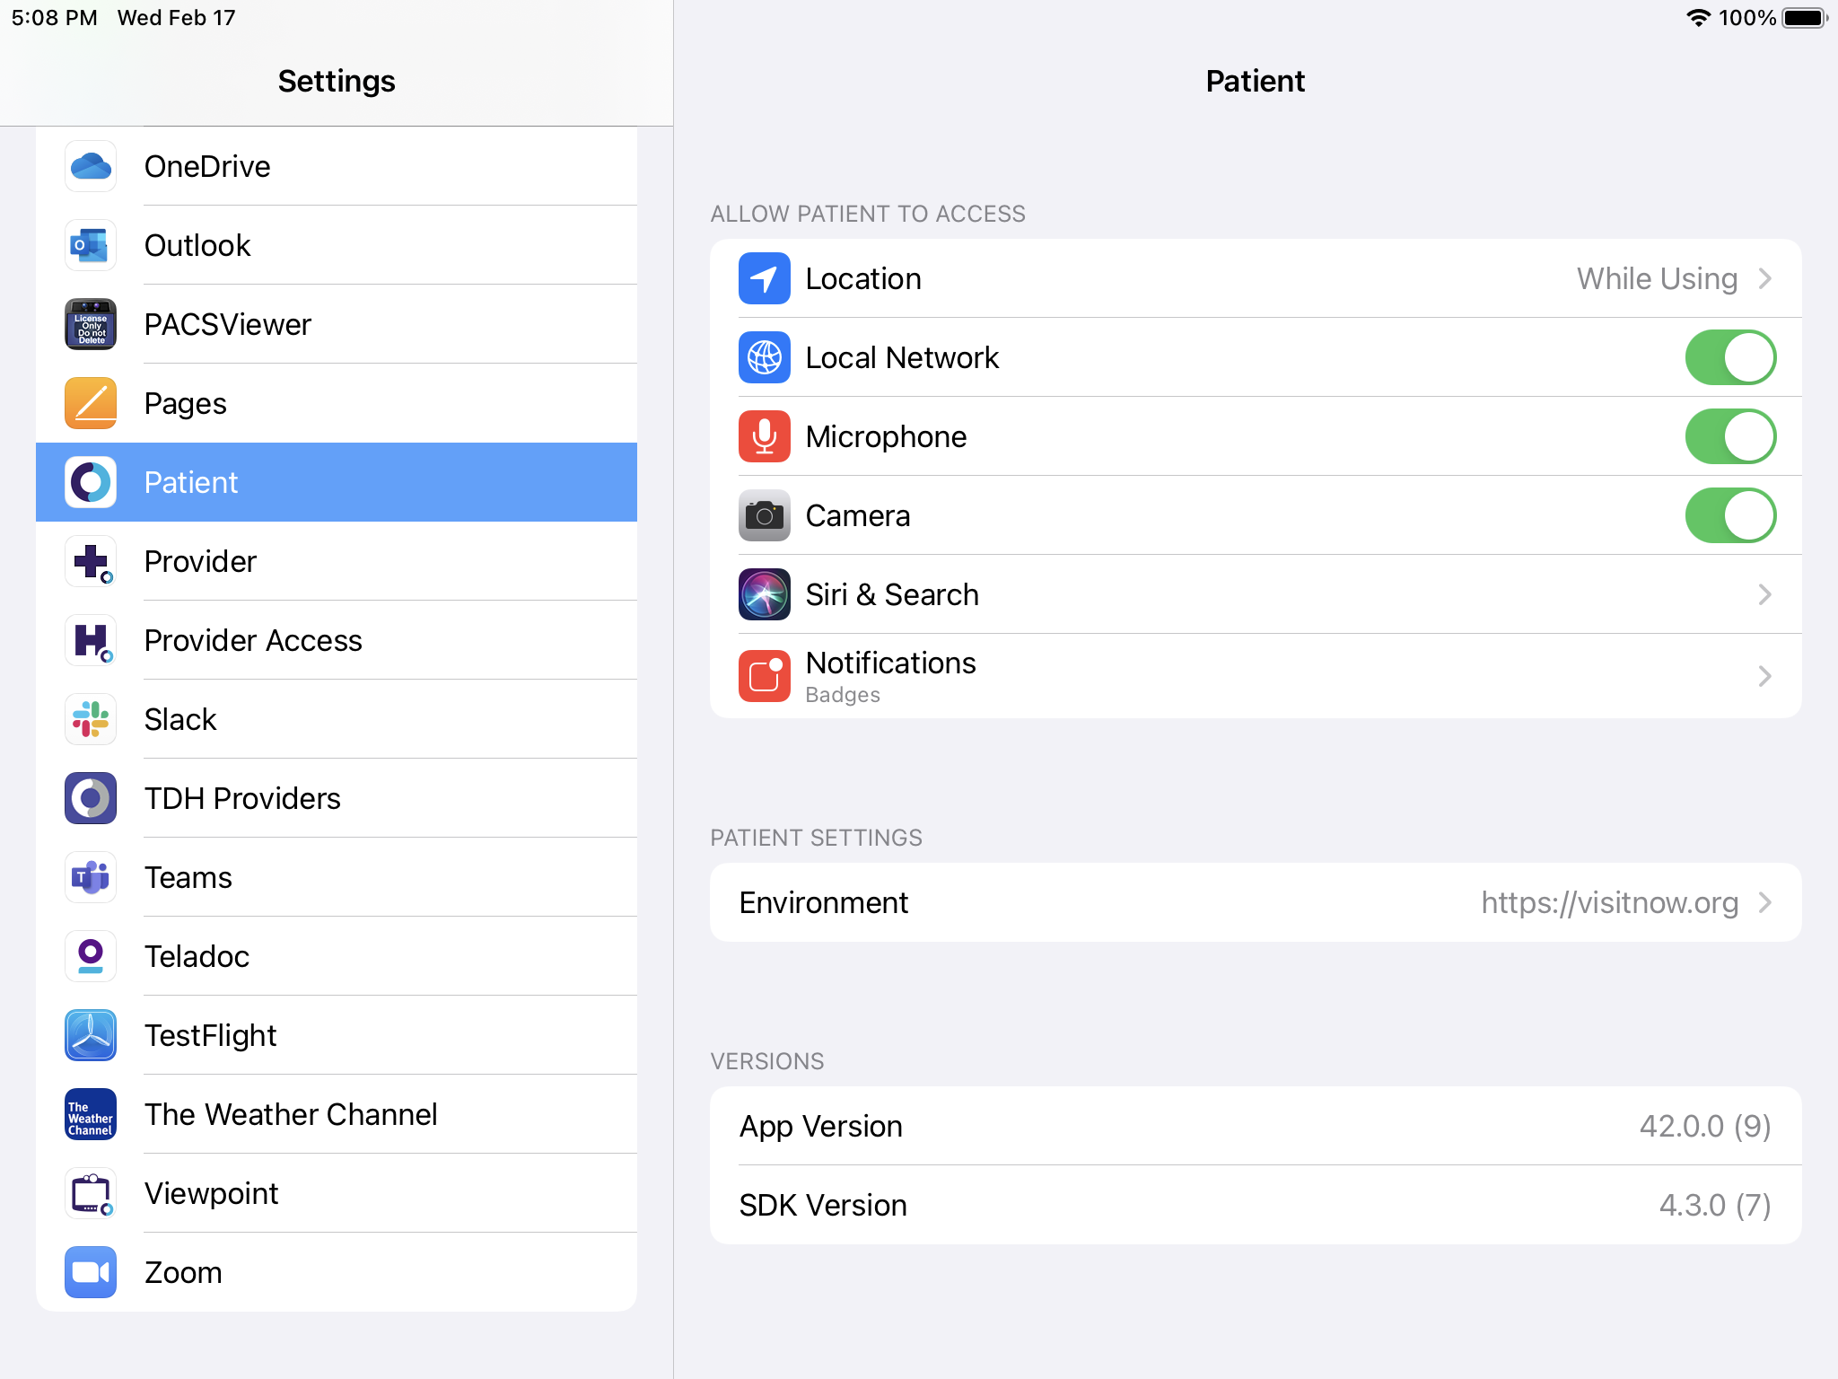This screenshot has width=1838, height=1379.
Task: Tap the App Version row
Action: [x=1255, y=1126]
